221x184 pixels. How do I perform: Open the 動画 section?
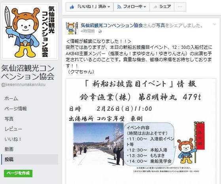tap(9, 149)
